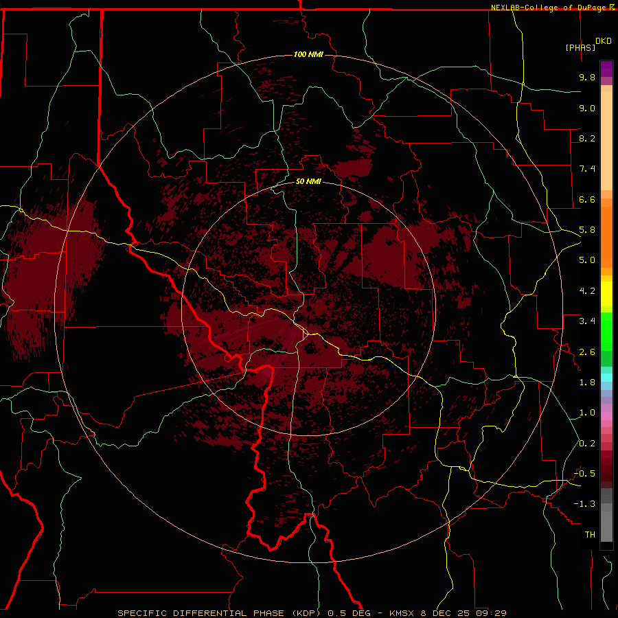The width and height of the screenshot is (618, 618).
Task: Click the orange segment of the color bar
Action: click(606, 237)
